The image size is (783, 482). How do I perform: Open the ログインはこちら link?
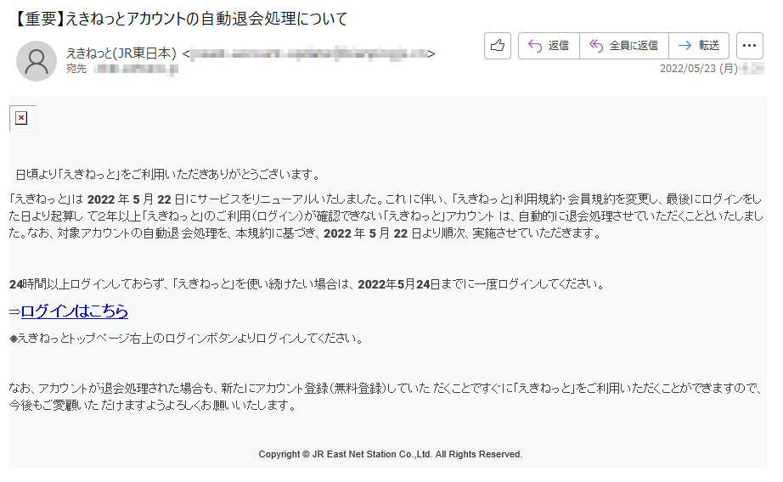point(75,311)
